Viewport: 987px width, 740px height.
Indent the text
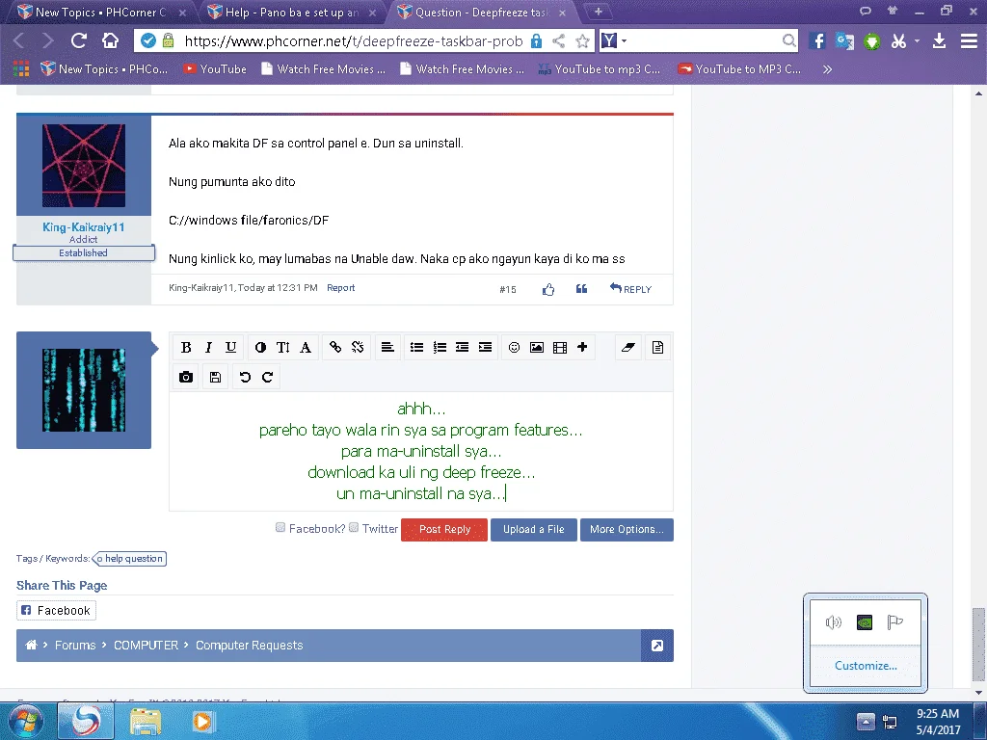point(485,347)
